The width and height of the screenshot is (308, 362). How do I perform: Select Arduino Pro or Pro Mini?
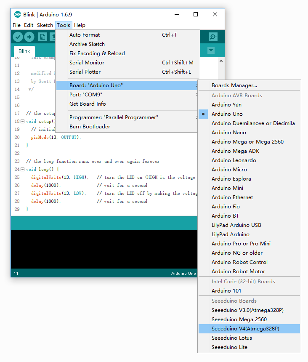pos(249,244)
